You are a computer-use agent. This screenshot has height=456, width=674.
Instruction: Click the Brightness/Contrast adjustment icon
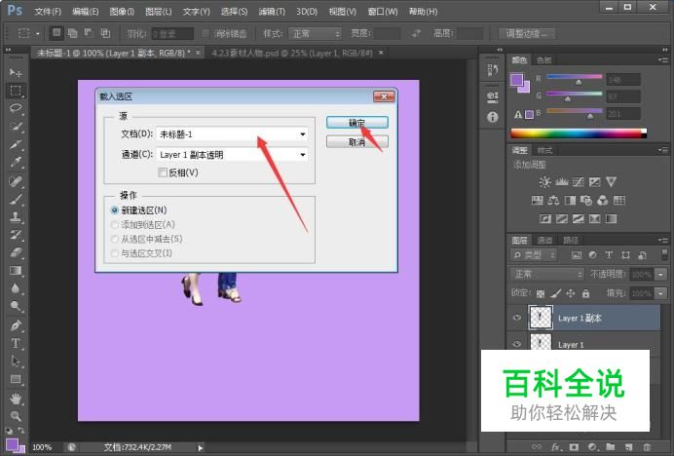pyautogui.click(x=545, y=182)
